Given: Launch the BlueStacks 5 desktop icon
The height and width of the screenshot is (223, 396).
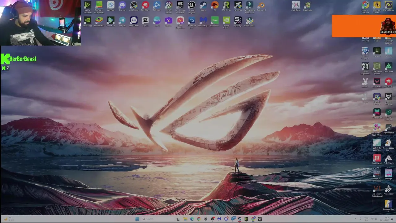Looking at the screenshot, I should 99,22.
